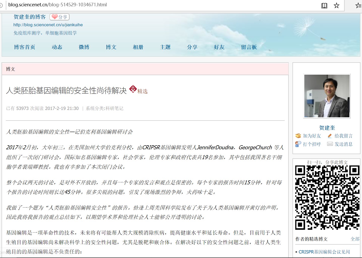Click the 作者的精选博文 sidebar heading
The height and width of the screenshot is (258, 362).
point(311,239)
